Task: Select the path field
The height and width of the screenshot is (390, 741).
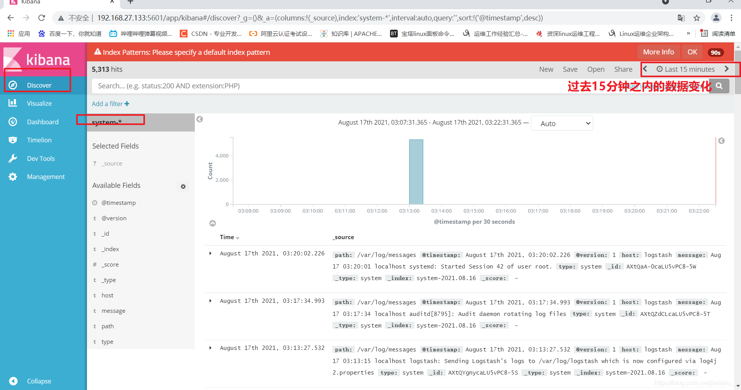Action: click(x=107, y=326)
